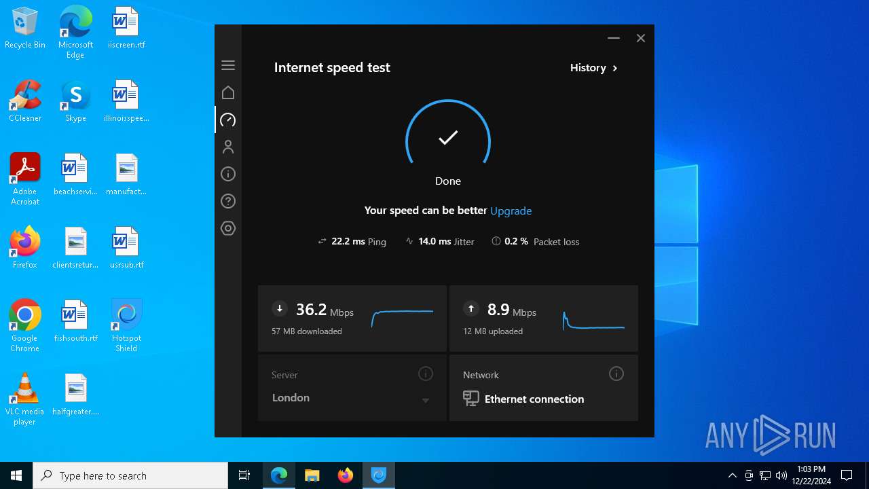Click the taskbar search box

(130, 475)
